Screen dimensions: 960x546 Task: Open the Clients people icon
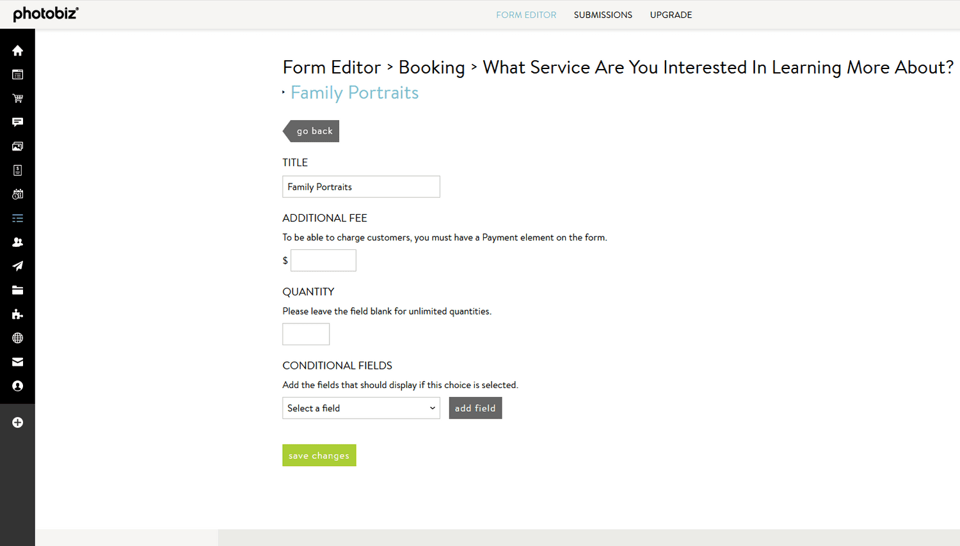[x=17, y=242]
